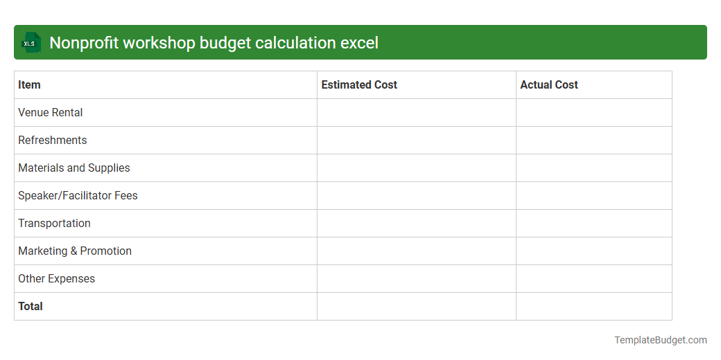Click the Actual Cost cell for Other Expenses
This screenshot has height=360, width=721.
[594, 279]
